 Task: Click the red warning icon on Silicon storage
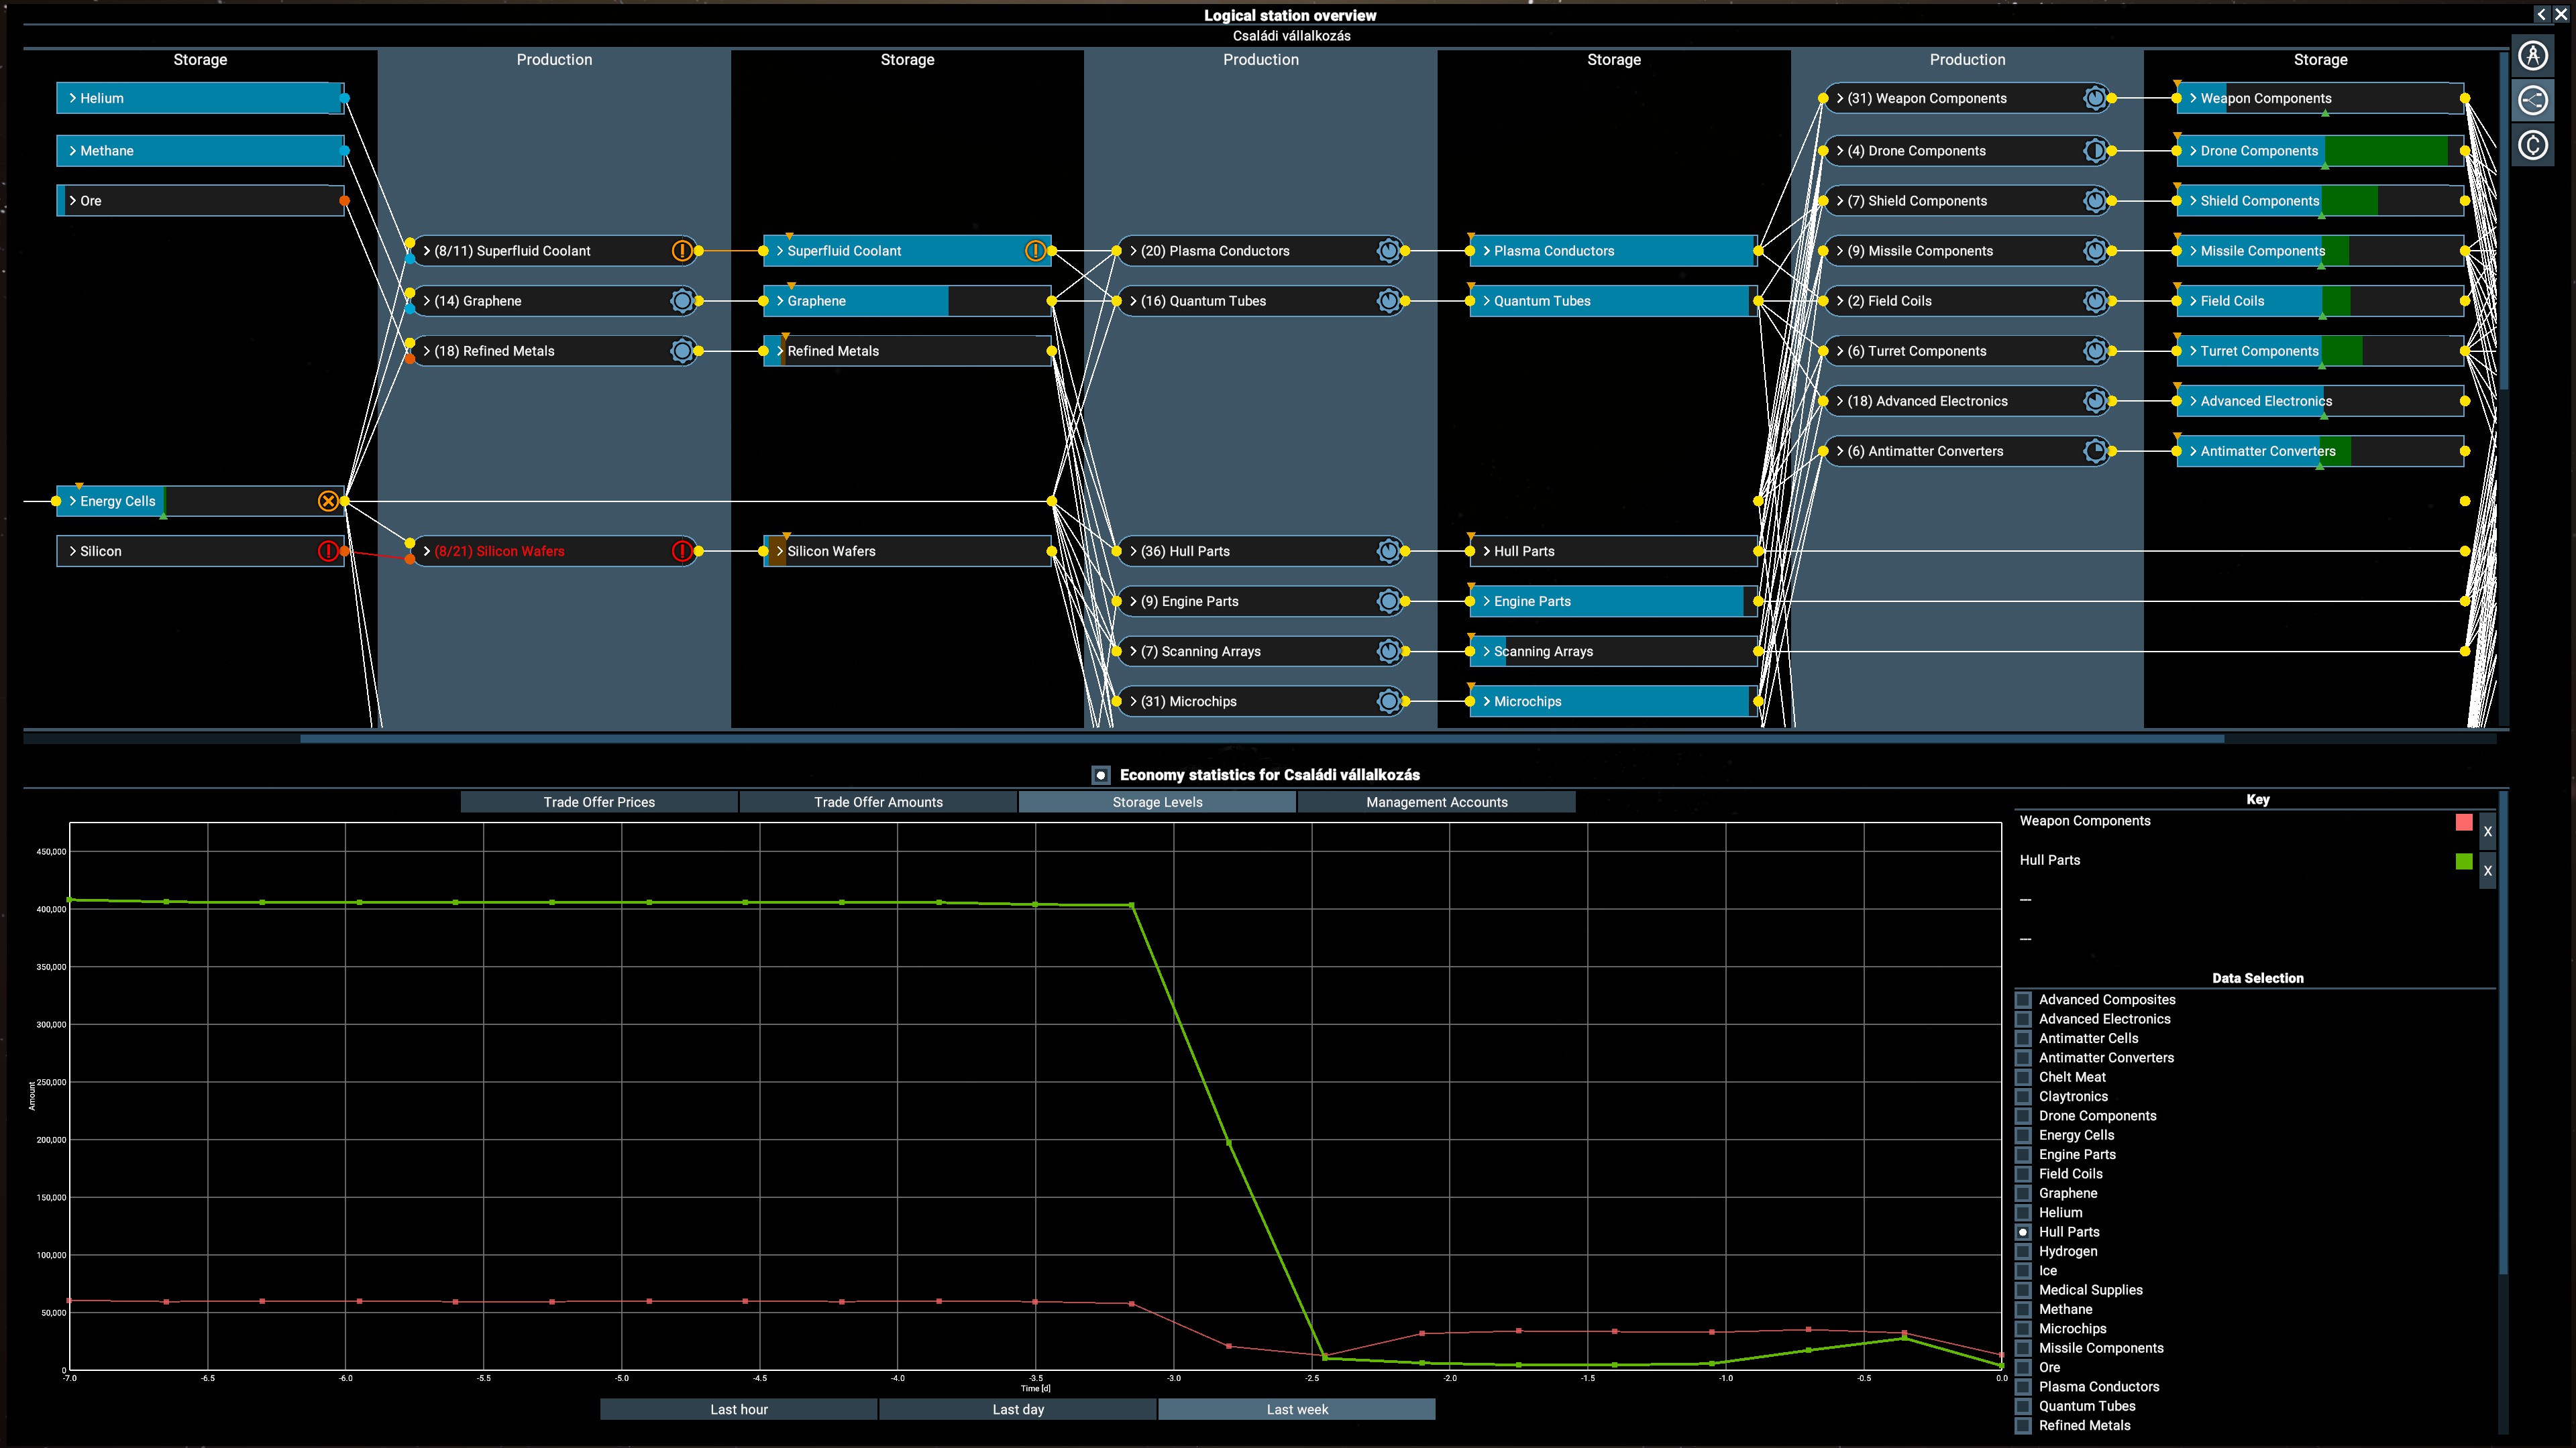[x=328, y=550]
